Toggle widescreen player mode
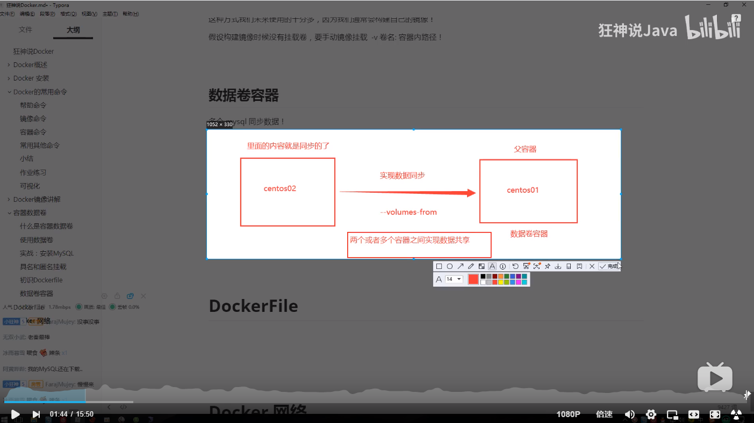 tap(694, 414)
